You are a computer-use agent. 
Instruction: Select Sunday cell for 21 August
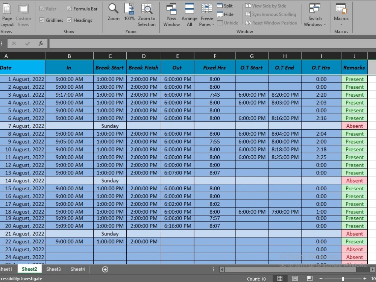click(x=110, y=234)
